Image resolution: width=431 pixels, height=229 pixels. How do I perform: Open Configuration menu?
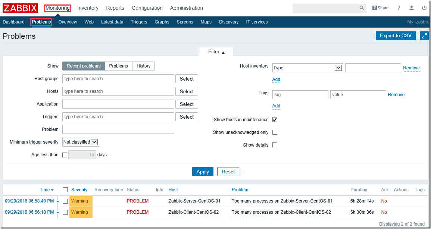(147, 8)
